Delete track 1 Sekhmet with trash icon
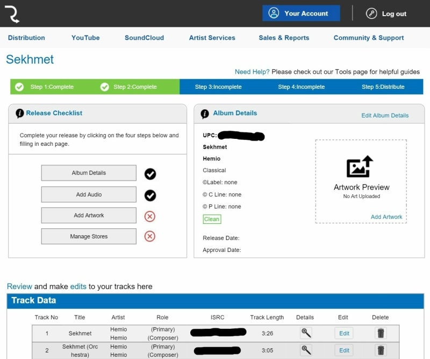The image size is (430, 359). coord(381,333)
